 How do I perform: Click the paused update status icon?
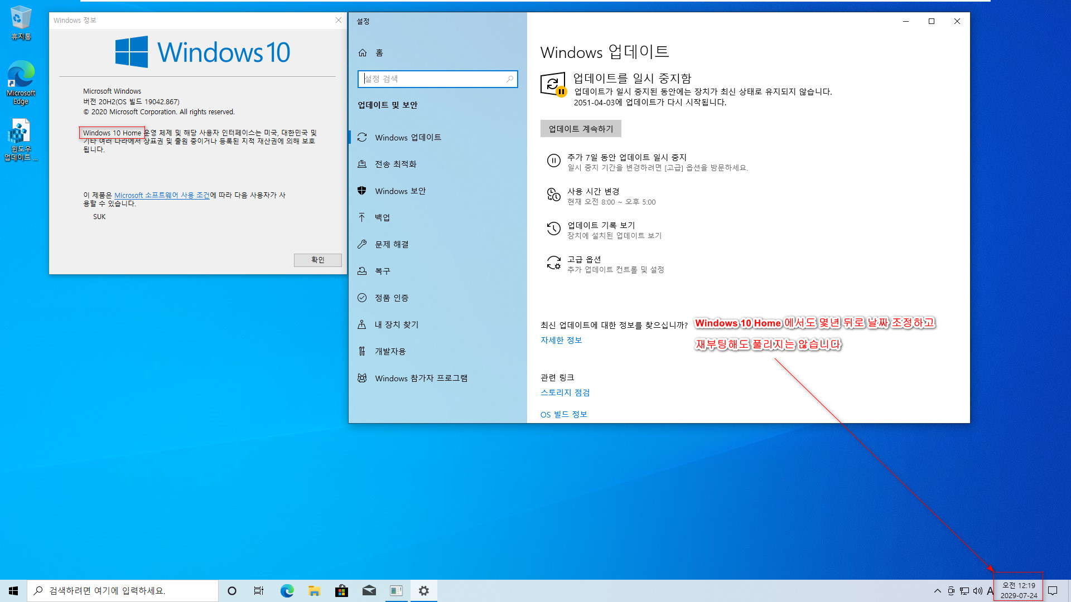[x=553, y=84]
